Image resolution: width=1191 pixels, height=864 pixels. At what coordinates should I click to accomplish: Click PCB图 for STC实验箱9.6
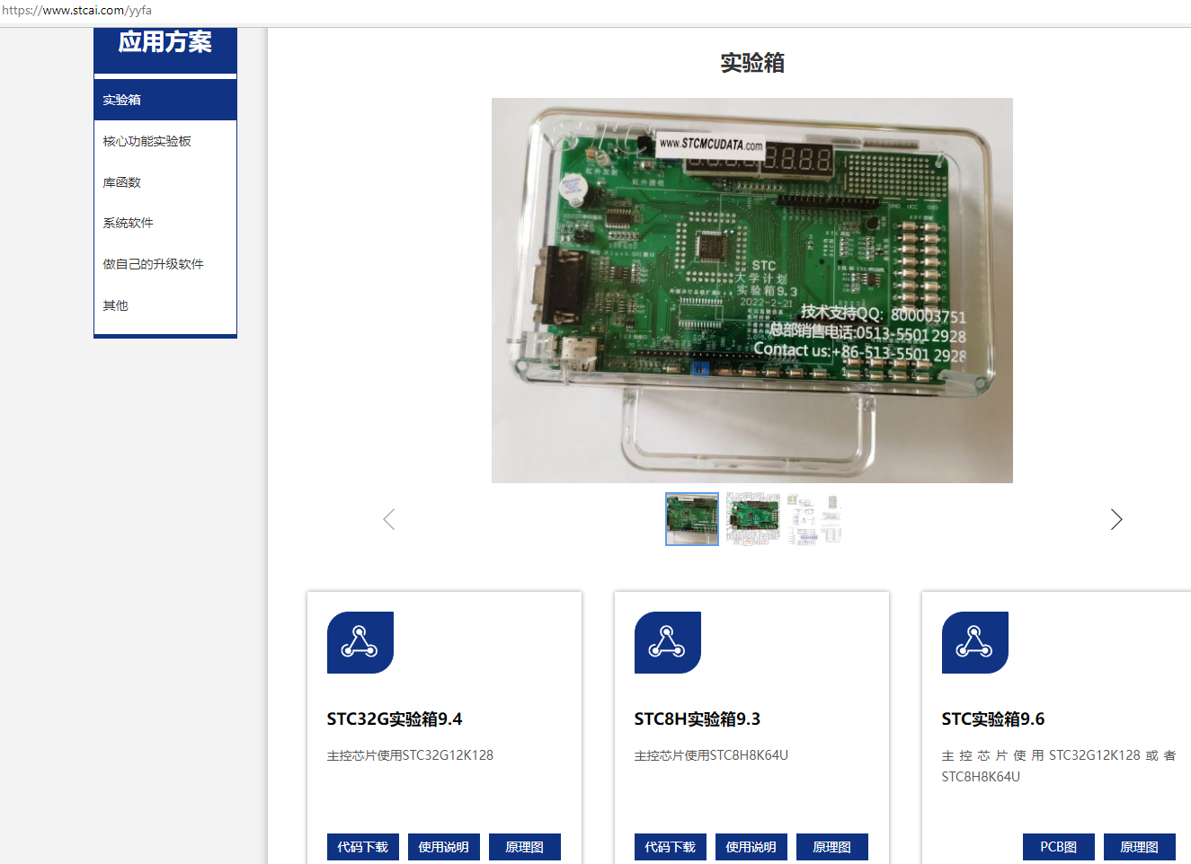coord(1059,847)
